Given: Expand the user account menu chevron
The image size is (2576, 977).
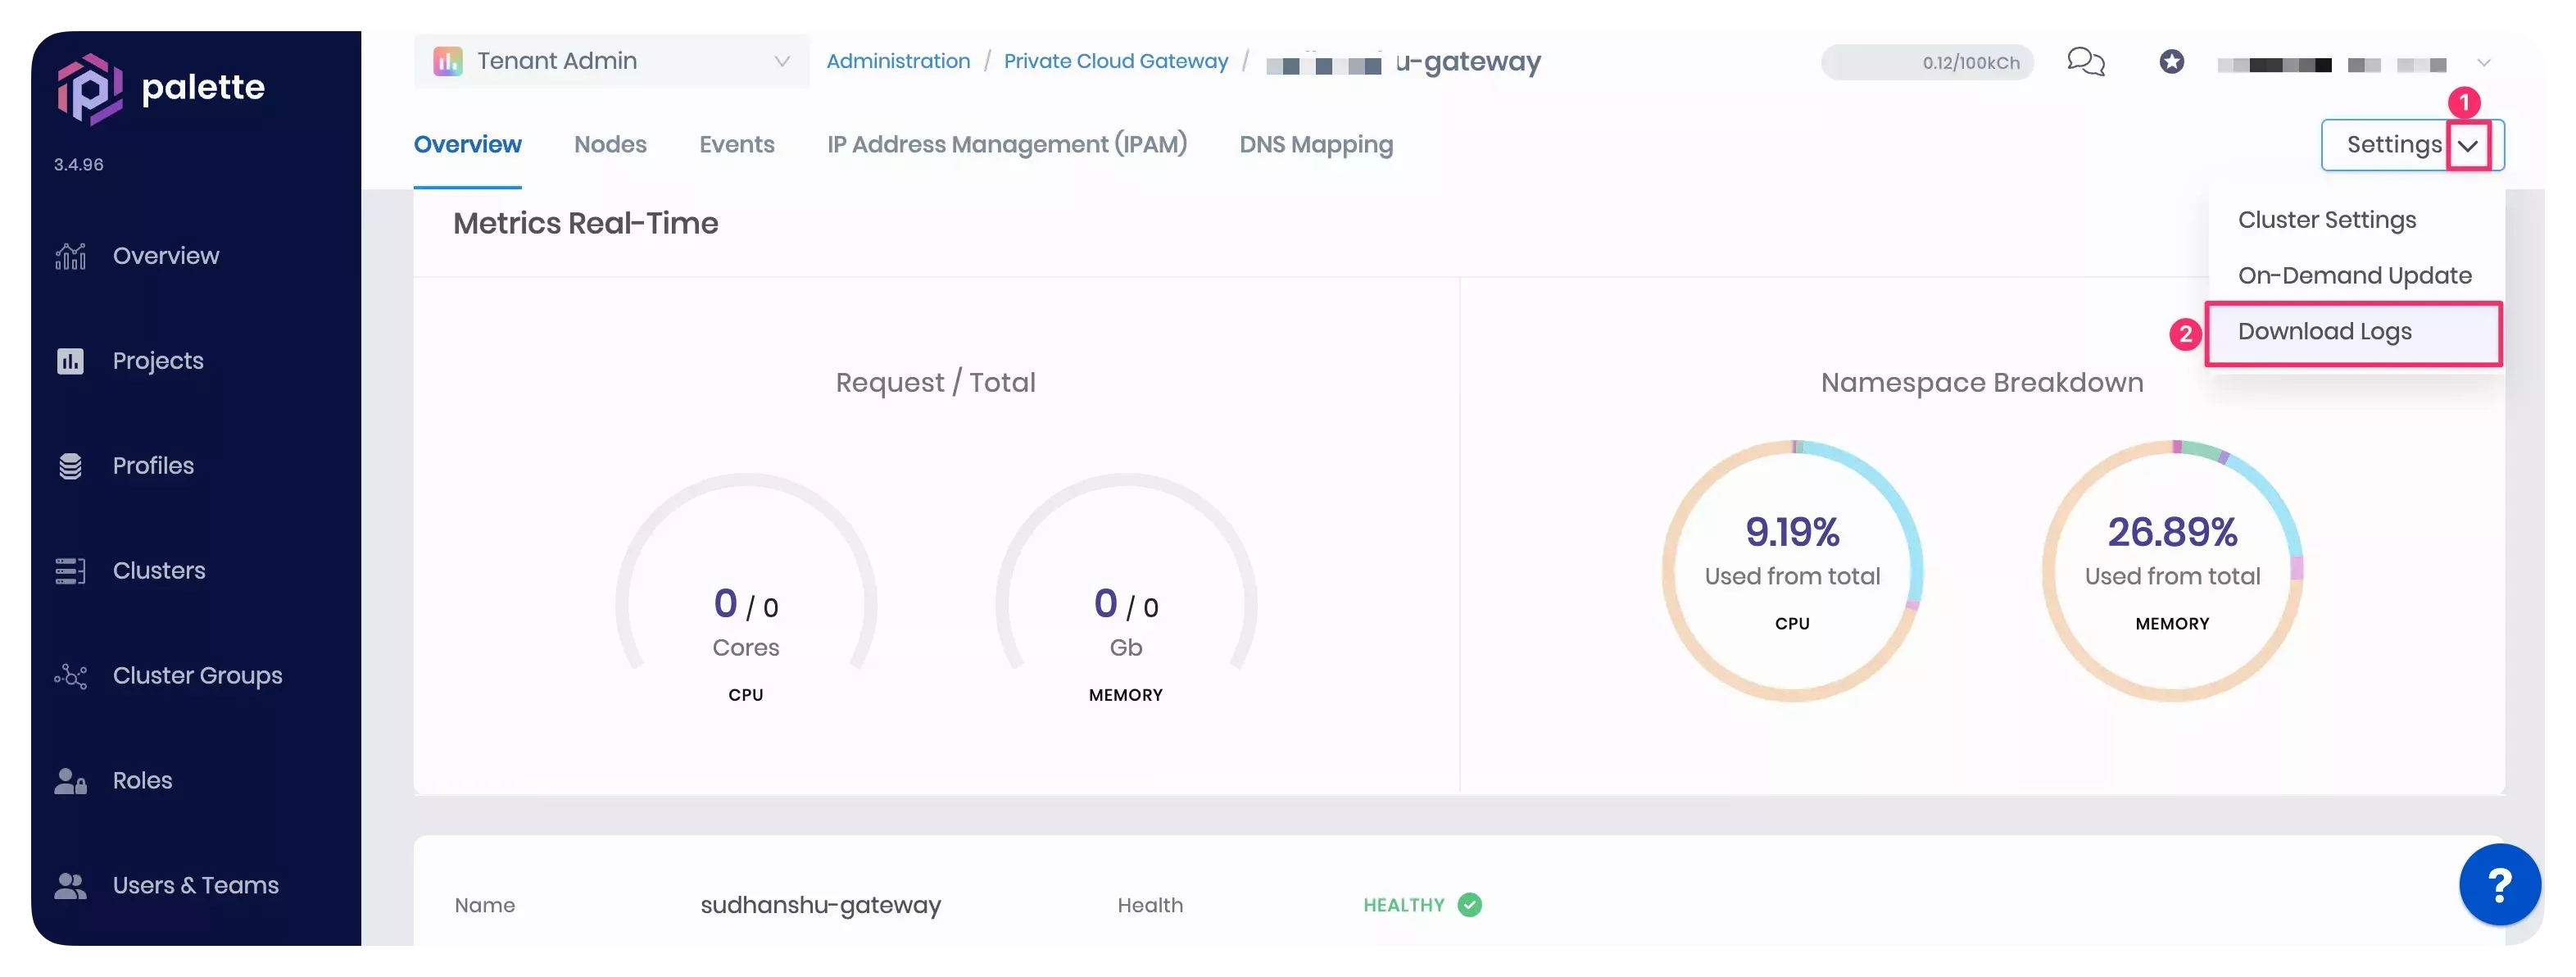Looking at the screenshot, I should (2483, 63).
